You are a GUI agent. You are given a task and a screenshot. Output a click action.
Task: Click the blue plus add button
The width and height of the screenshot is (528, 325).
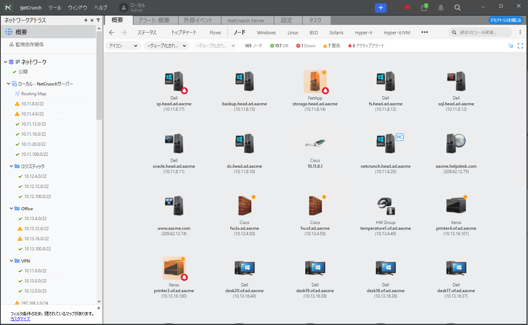pyautogui.click(x=381, y=8)
